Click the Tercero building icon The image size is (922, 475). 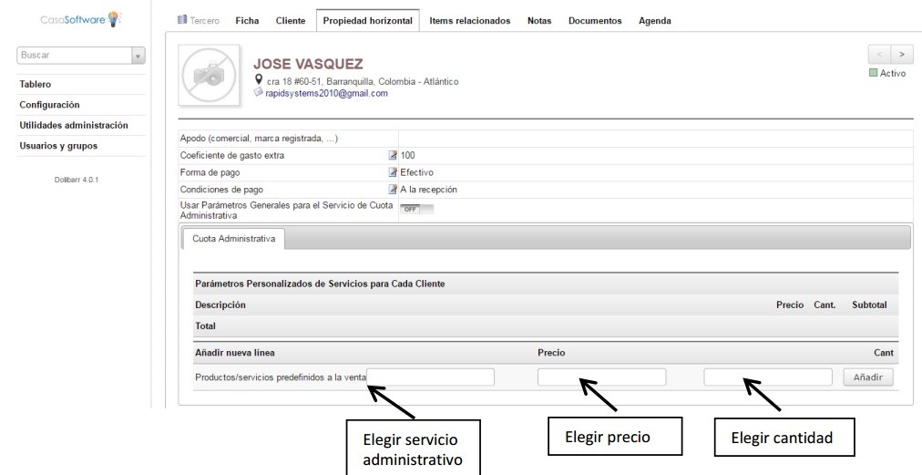[x=181, y=20]
